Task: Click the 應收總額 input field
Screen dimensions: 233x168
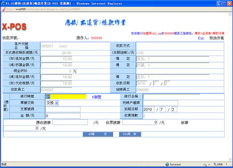Action: 70,123
